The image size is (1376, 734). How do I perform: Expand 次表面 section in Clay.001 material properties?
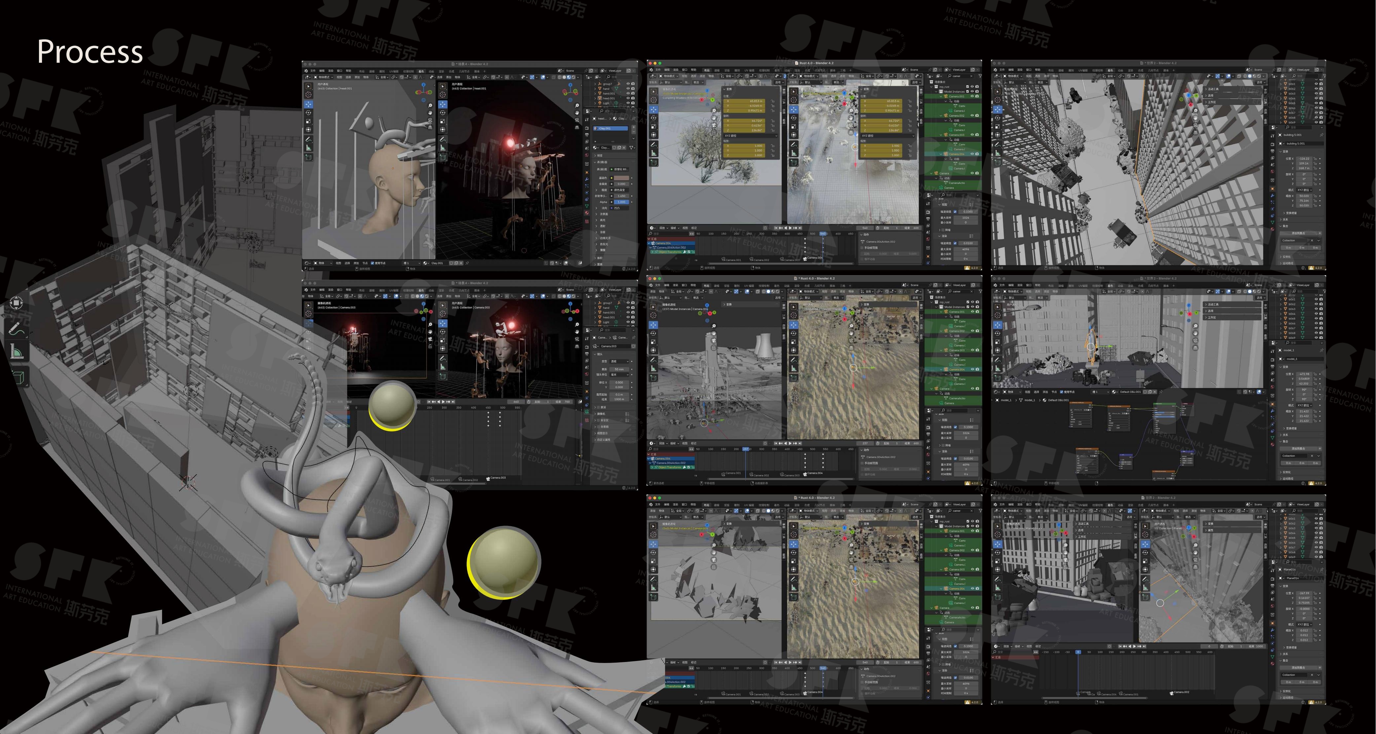604,214
